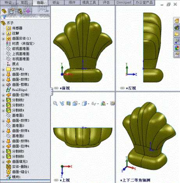Image resolution: width=180 pixels, height=183 pixels.
Task: Click the 材质 material icon
Action: [x=9, y=43]
